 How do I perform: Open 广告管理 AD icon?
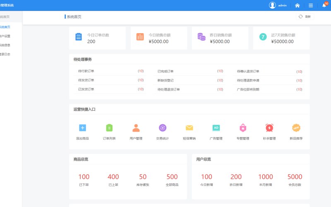(216, 128)
